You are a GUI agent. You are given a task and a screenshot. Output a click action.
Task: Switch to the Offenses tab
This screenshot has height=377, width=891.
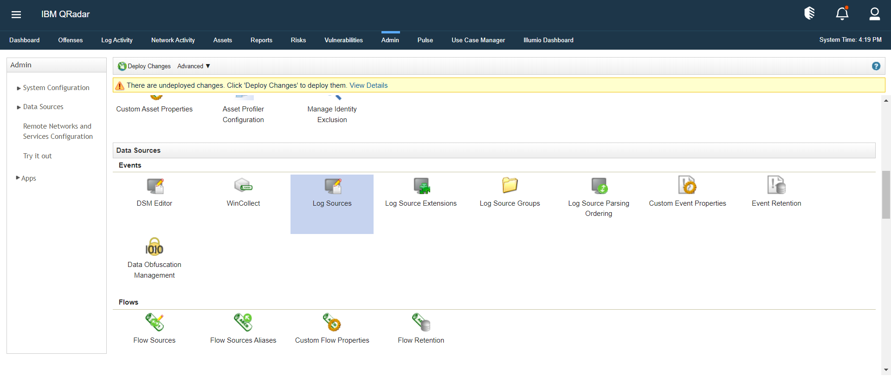coord(71,40)
